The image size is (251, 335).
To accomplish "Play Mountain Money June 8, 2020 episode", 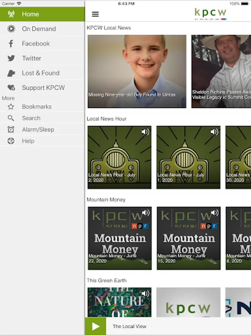I will pyautogui.click(x=238, y=238).
